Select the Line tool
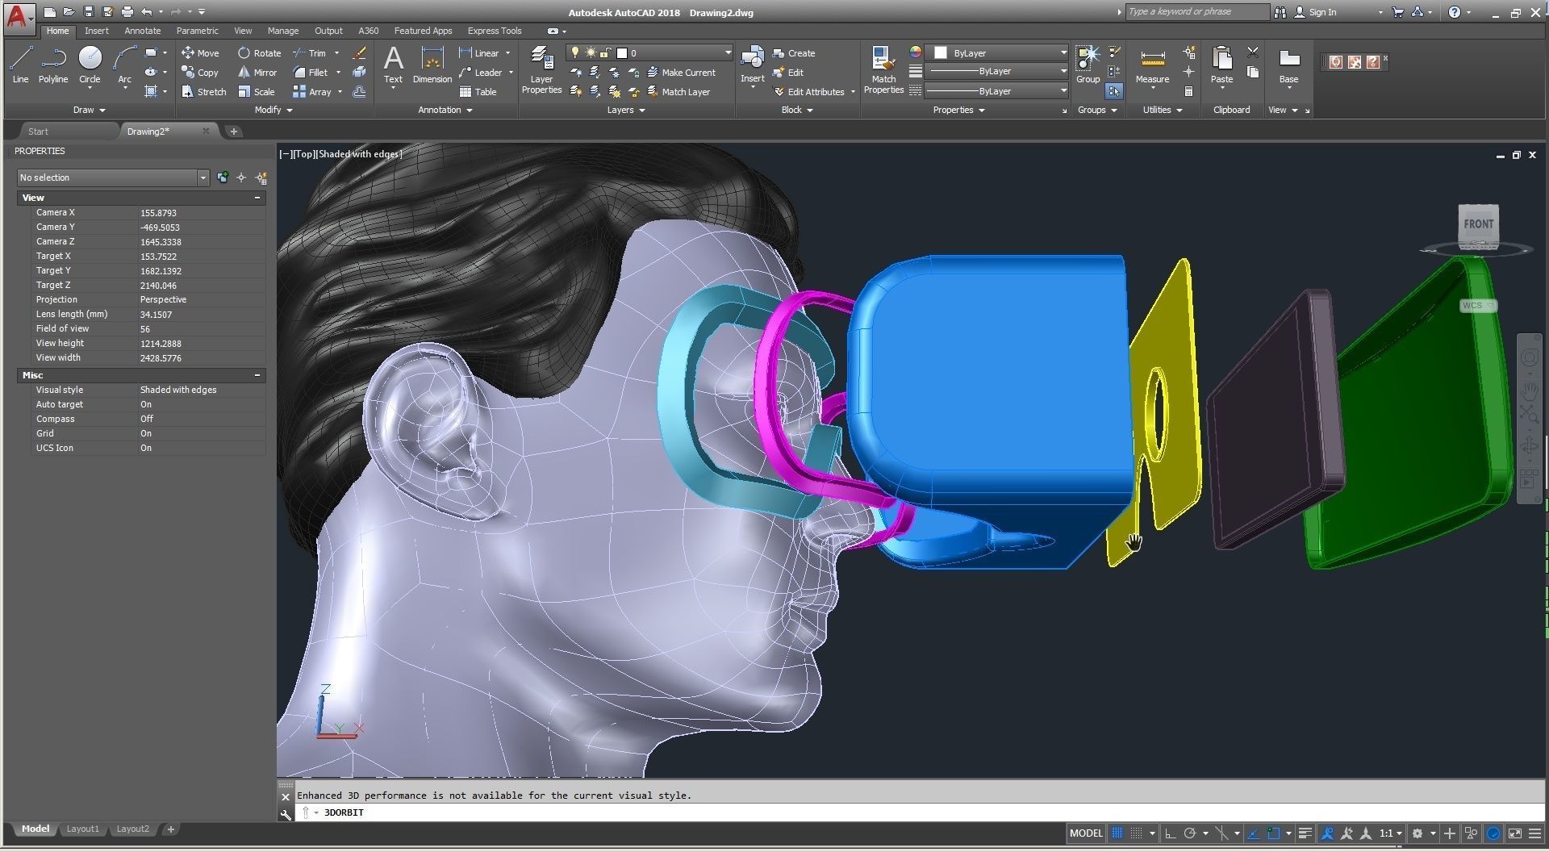 [20, 65]
